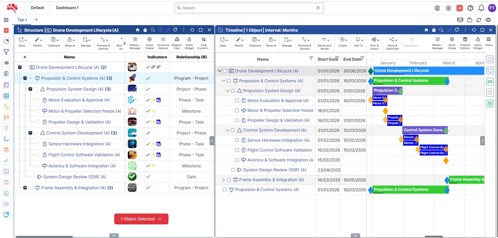This screenshot has width=498, height=238.
Task: Open Structure Options in Structure toolbar
Action: (x=163, y=42)
